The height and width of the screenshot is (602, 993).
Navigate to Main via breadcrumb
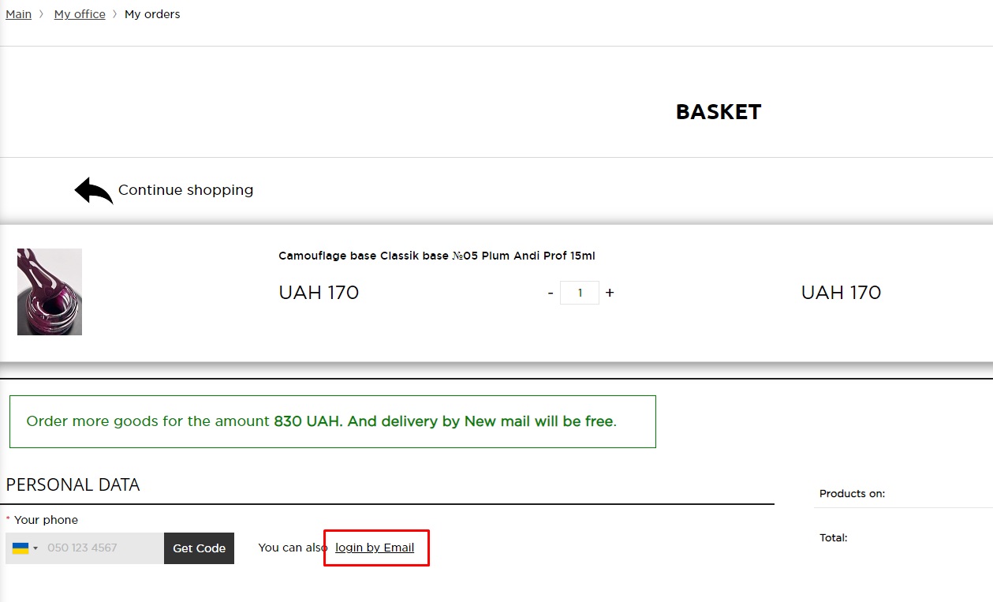[18, 13]
